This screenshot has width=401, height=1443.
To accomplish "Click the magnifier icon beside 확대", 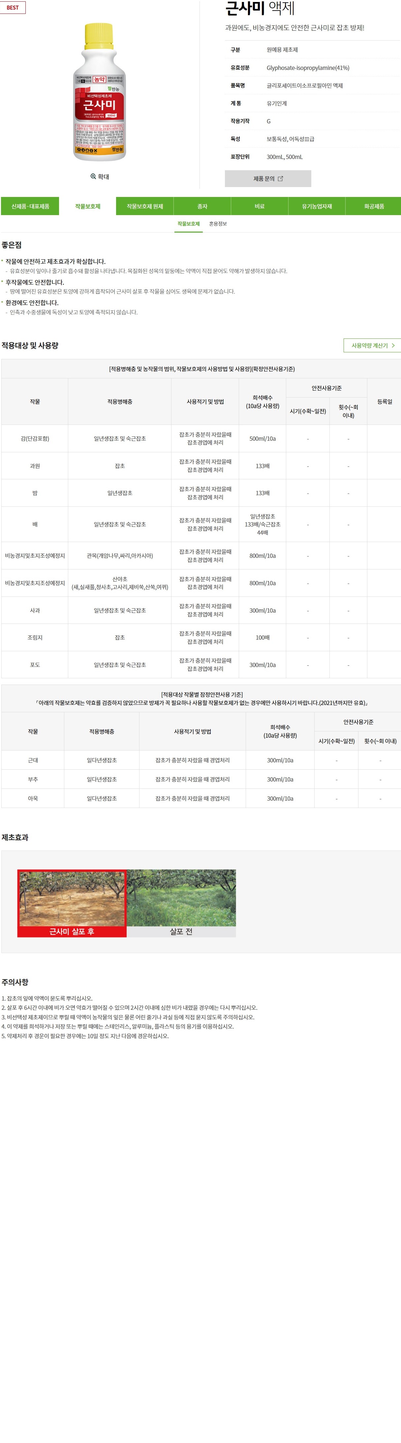I will (94, 176).
